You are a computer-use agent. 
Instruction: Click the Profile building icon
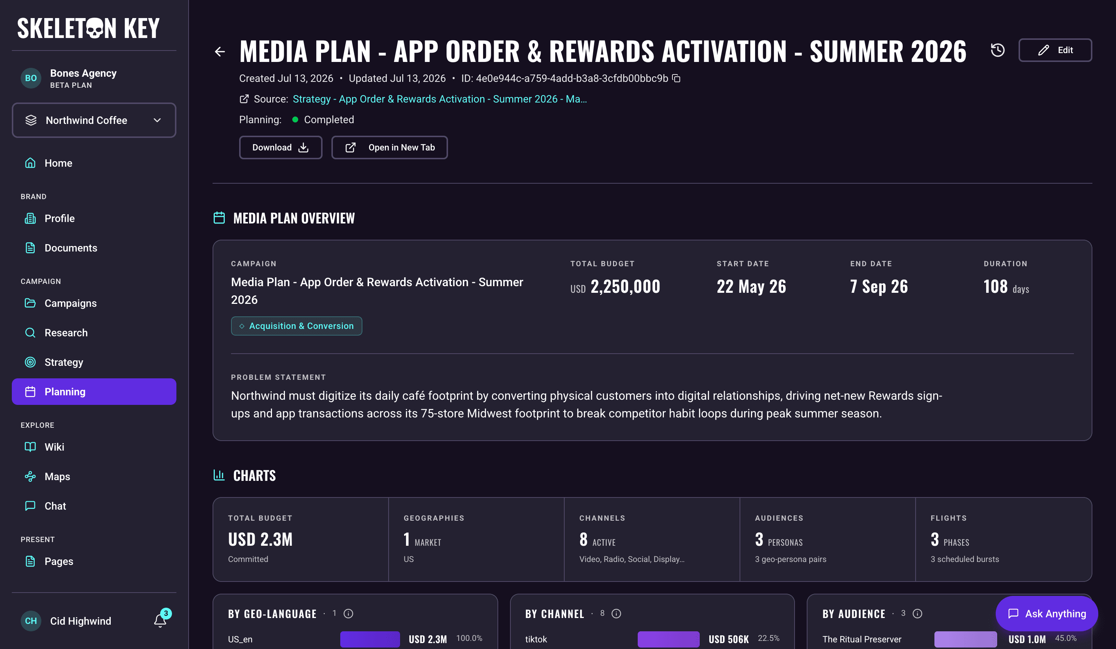click(30, 218)
